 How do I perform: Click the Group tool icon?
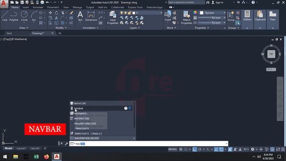[231, 16]
